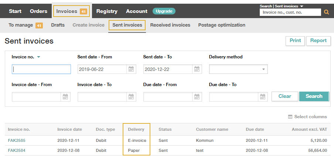Open calendar for Invoice date - To

[x=131, y=97]
